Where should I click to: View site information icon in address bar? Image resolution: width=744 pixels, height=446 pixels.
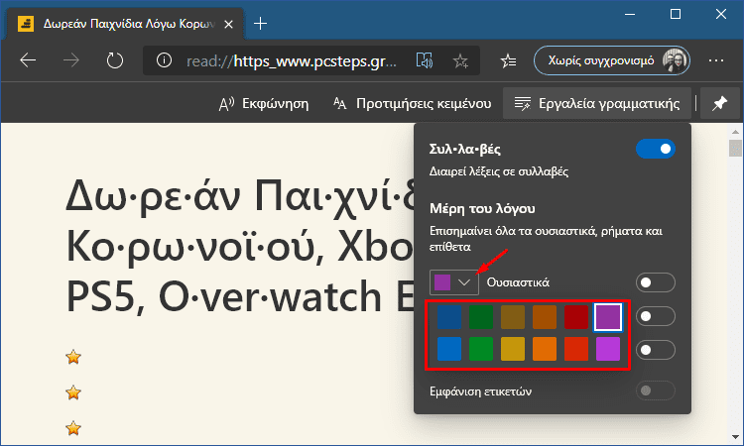click(164, 60)
